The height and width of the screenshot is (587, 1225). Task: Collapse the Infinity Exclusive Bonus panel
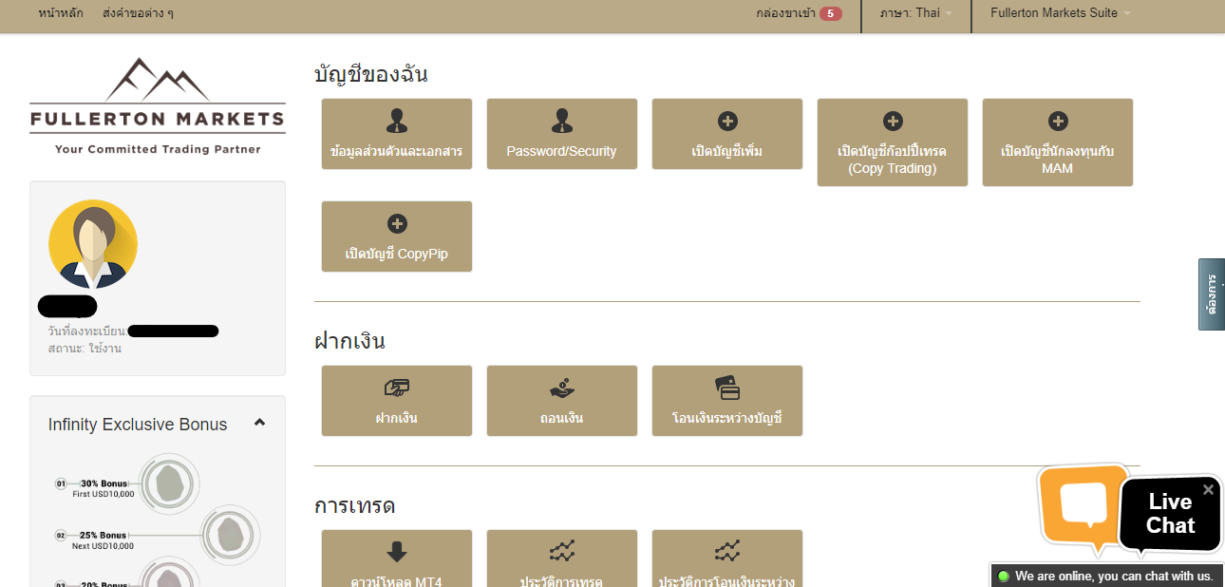coord(260,423)
